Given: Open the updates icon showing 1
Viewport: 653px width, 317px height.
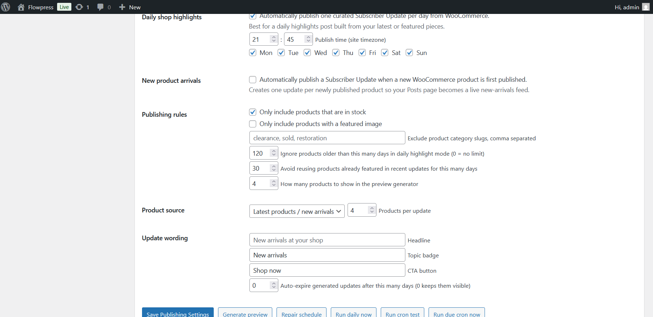Looking at the screenshot, I should tap(79, 7).
